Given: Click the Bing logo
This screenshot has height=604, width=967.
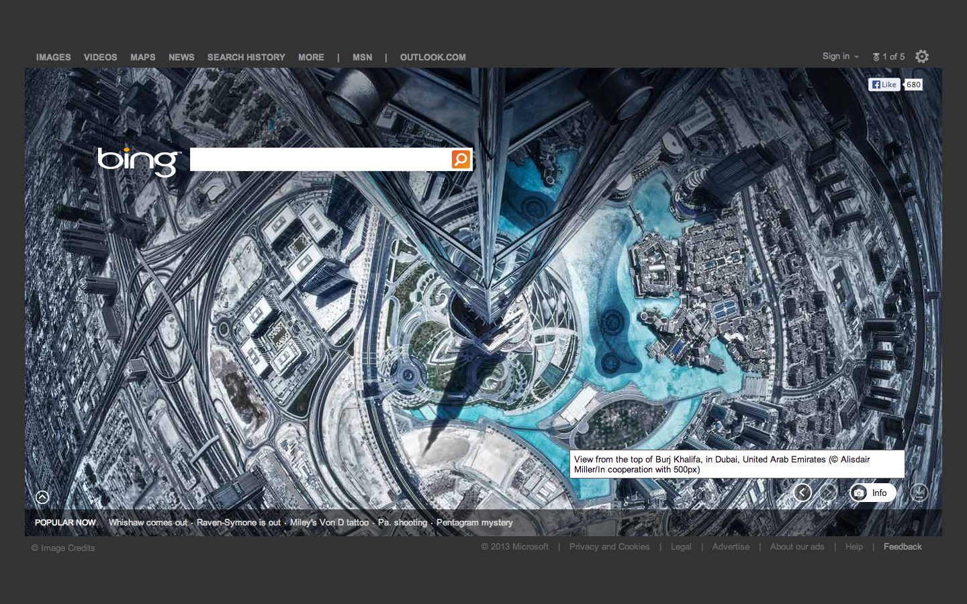Looking at the screenshot, I should click(138, 161).
